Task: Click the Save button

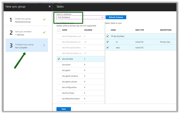Action: 63,109
